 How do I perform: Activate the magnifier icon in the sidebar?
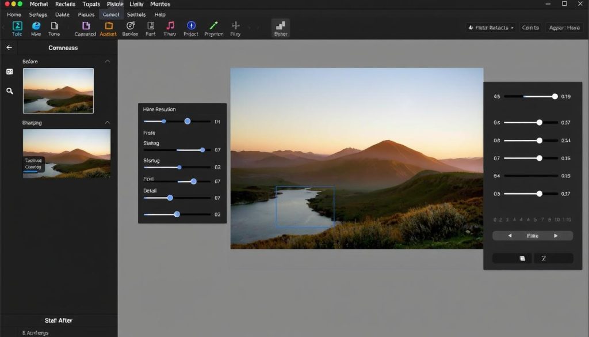[x=9, y=90]
